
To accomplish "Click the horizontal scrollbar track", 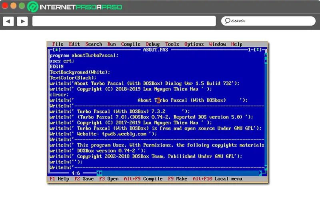I will (180, 173).
